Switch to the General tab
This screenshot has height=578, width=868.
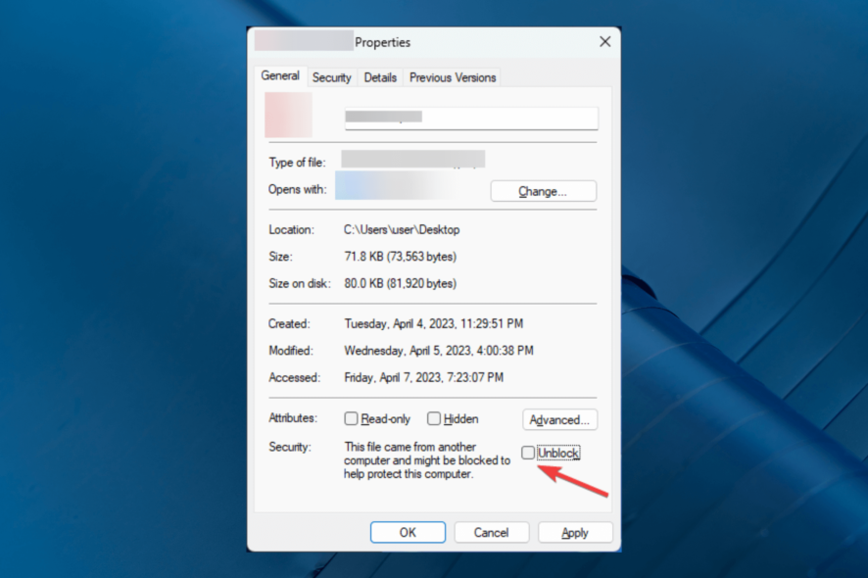point(280,75)
